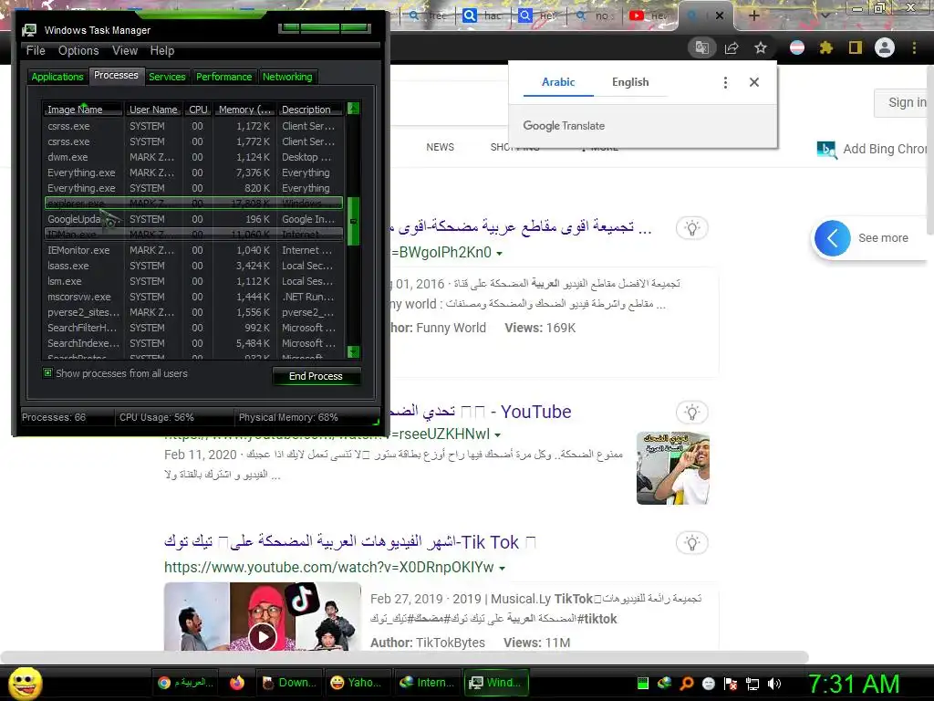This screenshot has height=701, width=934.
Task: Click the process list scroll down arrow
Action: point(353,351)
